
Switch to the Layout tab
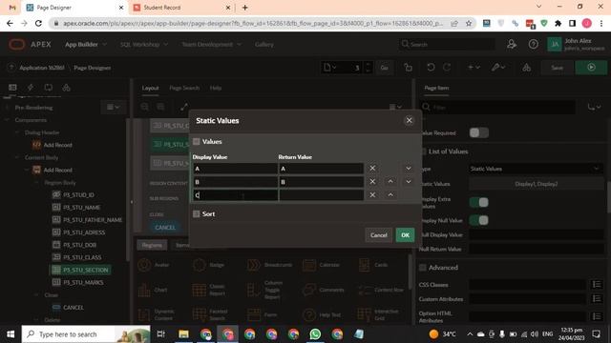tap(150, 88)
